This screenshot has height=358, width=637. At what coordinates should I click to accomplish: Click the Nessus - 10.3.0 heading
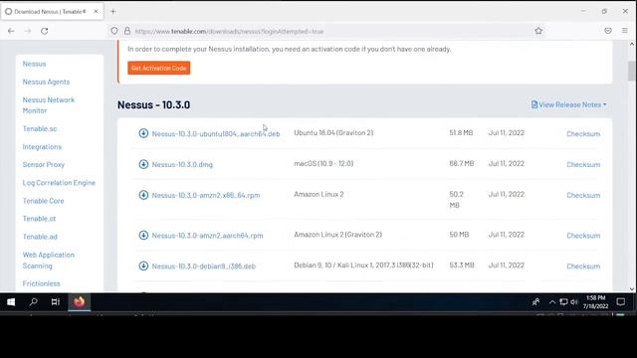tap(153, 104)
